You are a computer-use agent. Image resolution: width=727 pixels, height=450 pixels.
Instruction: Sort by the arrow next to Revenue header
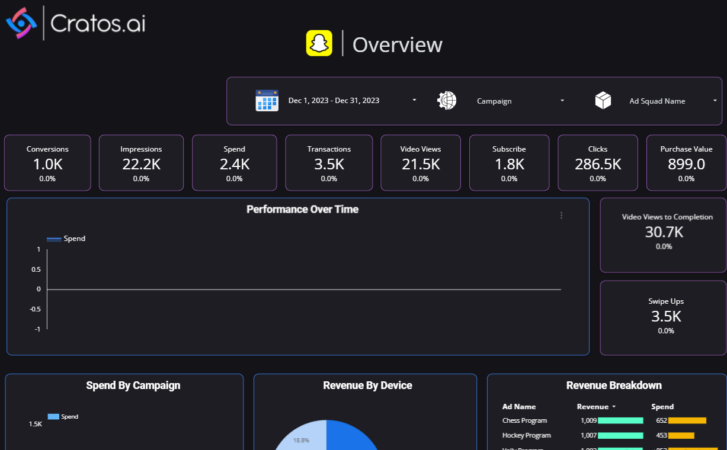click(x=614, y=407)
